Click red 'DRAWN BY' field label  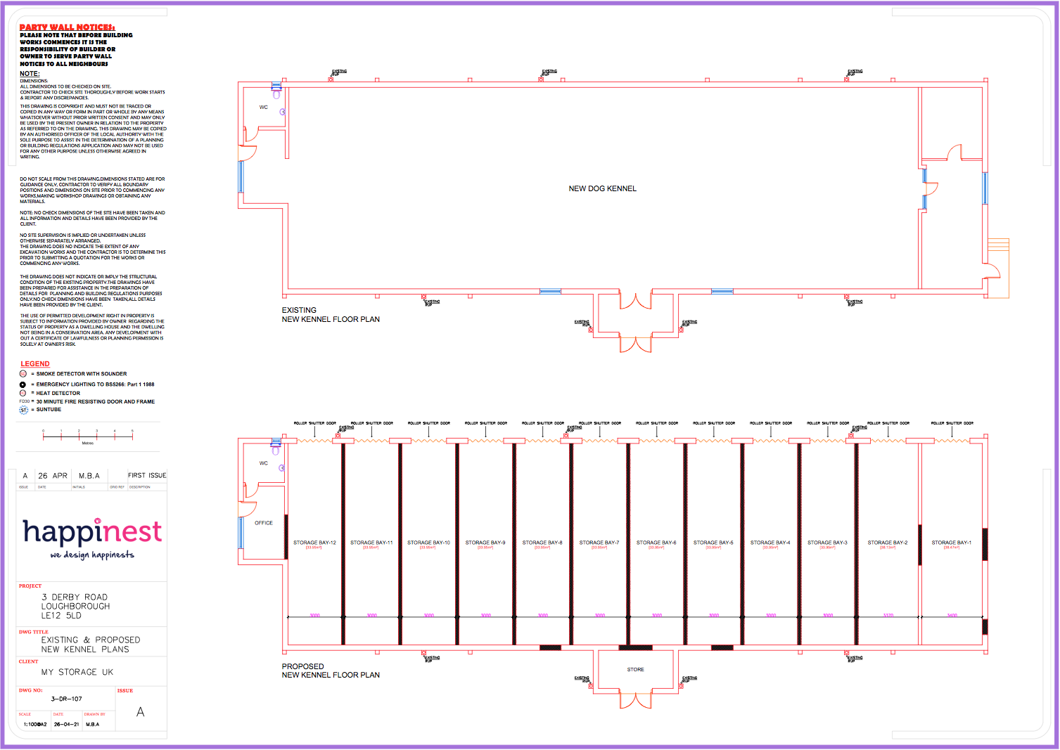tap(95, 714)
